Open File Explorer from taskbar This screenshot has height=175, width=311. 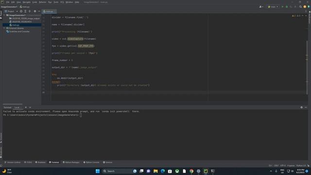[155, 171]
